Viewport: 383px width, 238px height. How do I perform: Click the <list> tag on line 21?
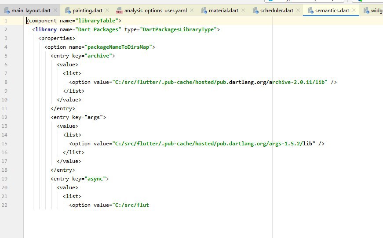coord(72,196)
